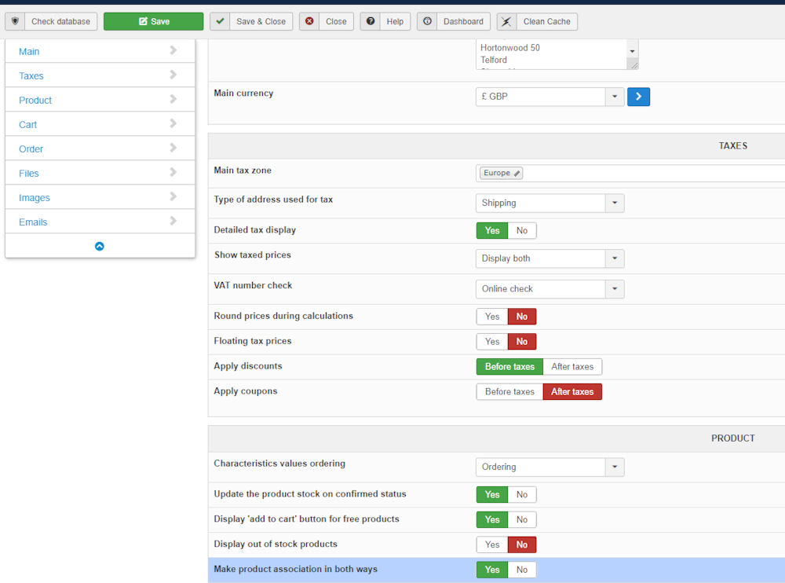This screenshot has height=583, width=785.
Task: Click the chevron arrow next to Cart
Action: tap(173, 123)
